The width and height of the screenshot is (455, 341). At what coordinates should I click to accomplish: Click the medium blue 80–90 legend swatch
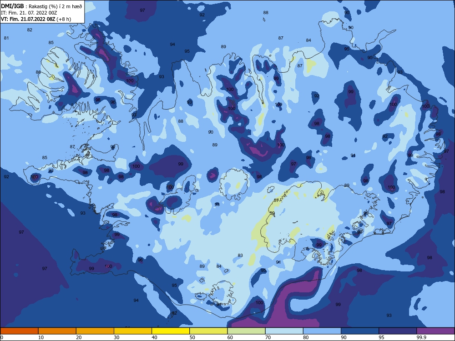coord(322,331)
